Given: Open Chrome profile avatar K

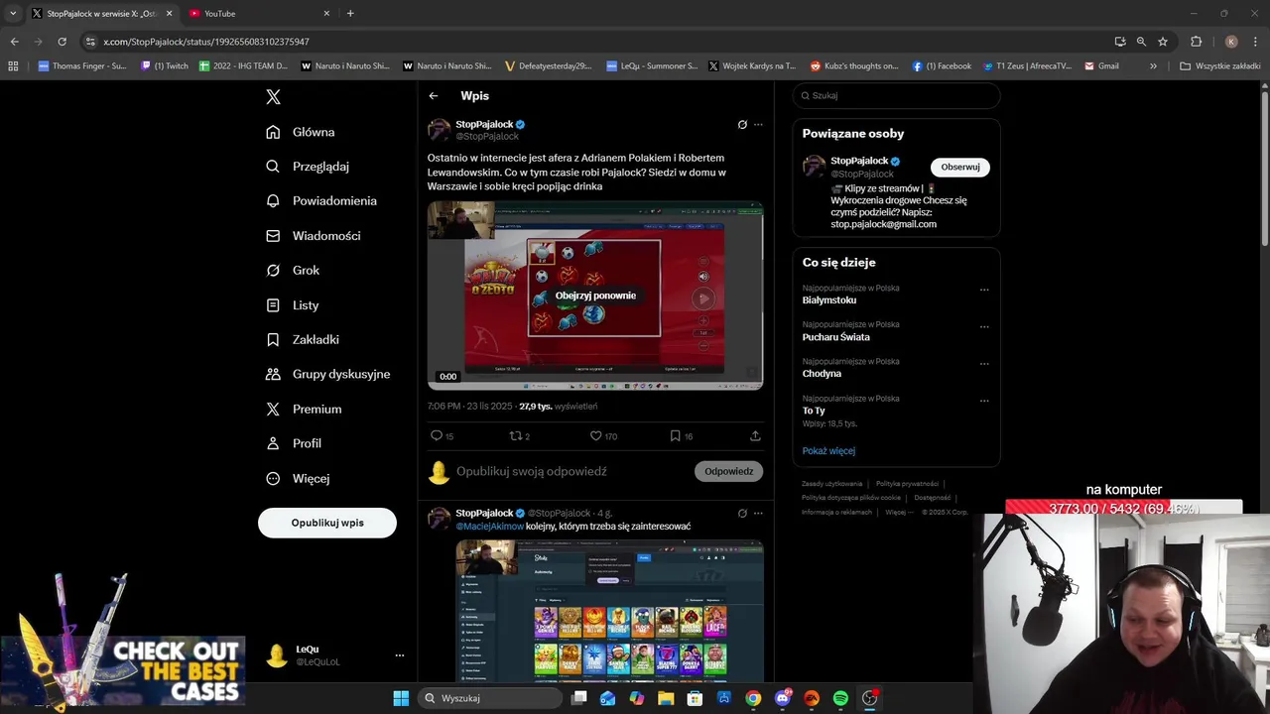Looking at the screenshot, I should 1231,42.
